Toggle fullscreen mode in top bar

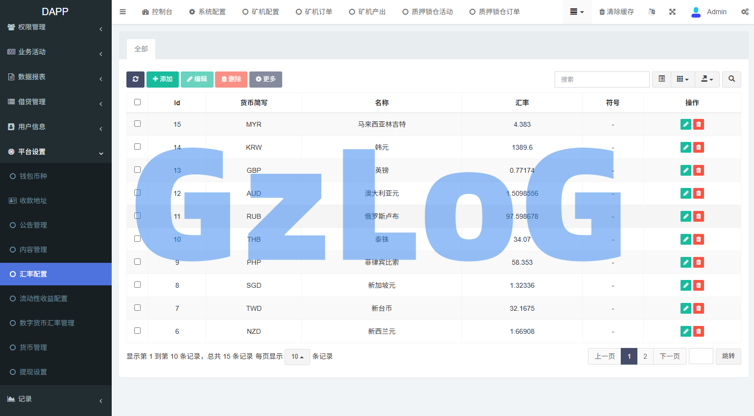point(672,11)
